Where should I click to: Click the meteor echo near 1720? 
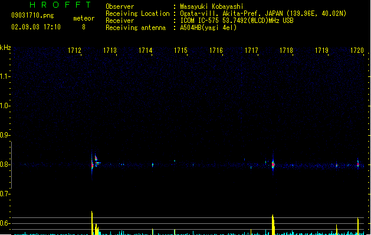(x=358, y=164)
